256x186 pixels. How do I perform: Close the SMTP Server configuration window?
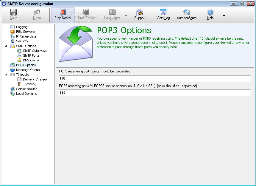point(251,4)
